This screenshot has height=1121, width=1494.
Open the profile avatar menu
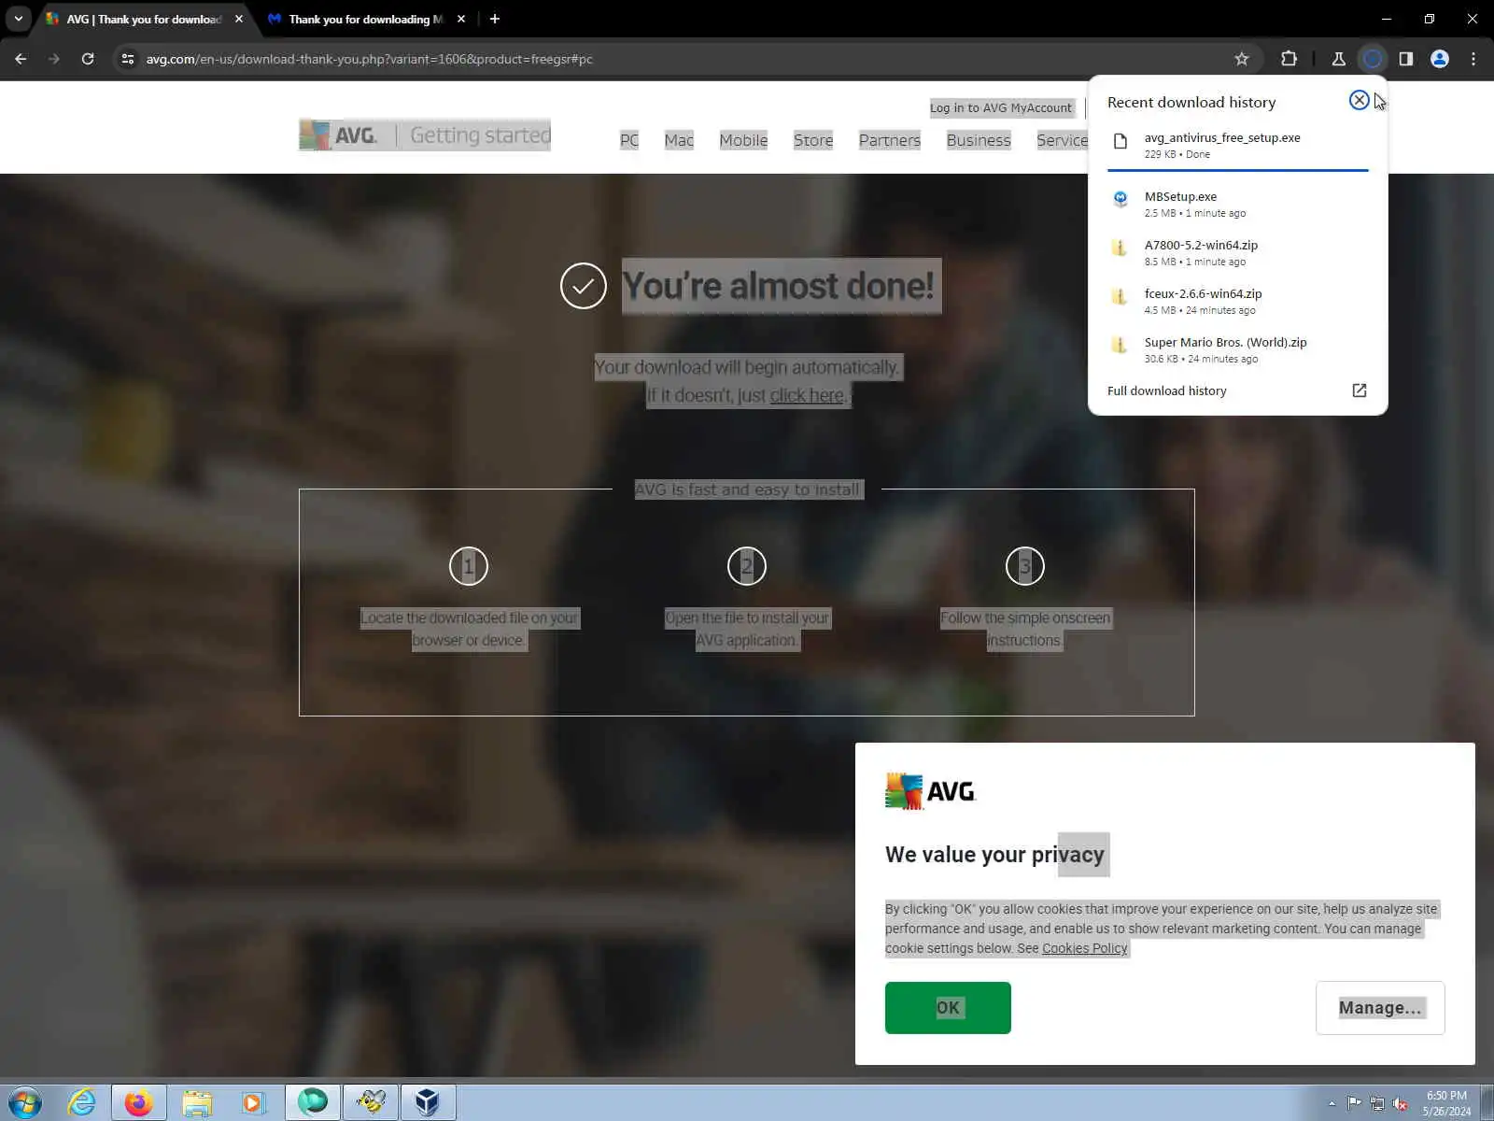point(1439,59)
